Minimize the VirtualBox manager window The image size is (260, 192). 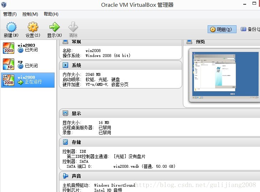[245, 4]
